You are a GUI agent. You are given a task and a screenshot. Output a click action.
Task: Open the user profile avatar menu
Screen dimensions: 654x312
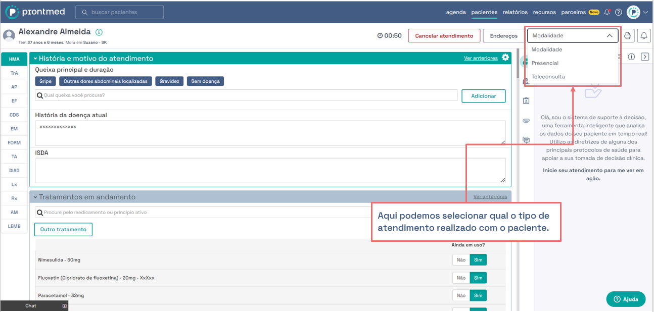[633, 12]
